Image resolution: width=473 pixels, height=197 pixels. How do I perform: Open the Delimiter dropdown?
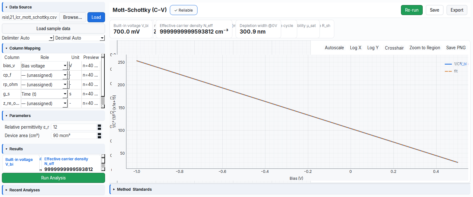37,38
